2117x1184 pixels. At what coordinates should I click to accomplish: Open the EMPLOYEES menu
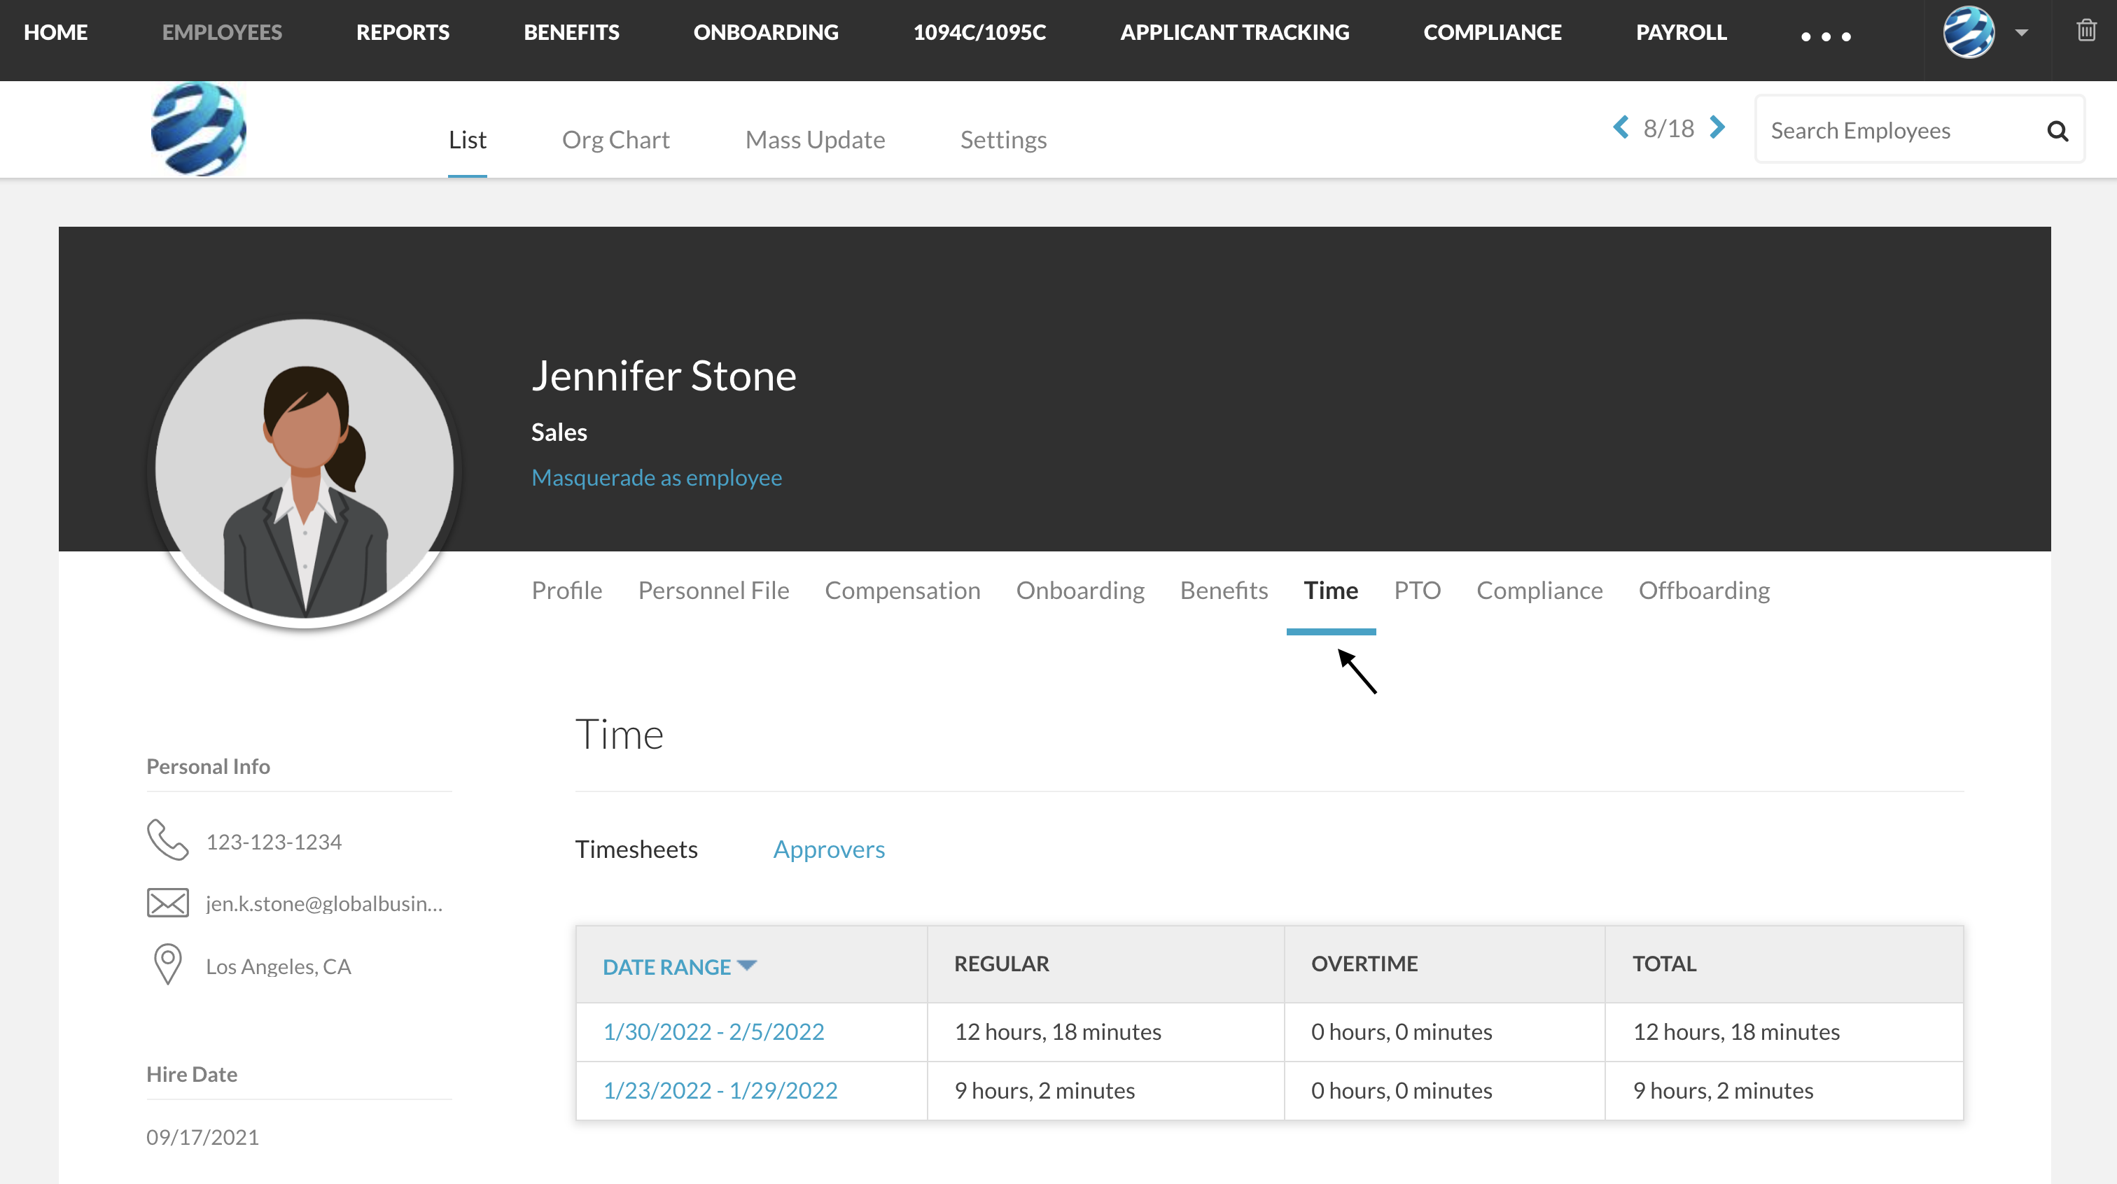[222, 32]
